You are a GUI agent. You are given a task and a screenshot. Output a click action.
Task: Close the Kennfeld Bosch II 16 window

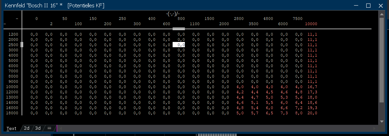coord(381,6)
